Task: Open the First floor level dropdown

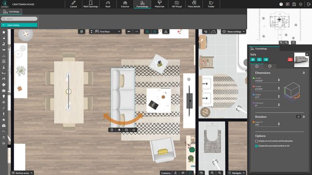Action: tap(108, 32)
